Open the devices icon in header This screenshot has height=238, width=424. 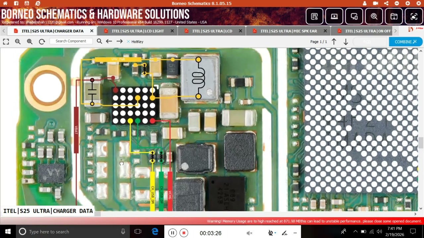[354, 16]
